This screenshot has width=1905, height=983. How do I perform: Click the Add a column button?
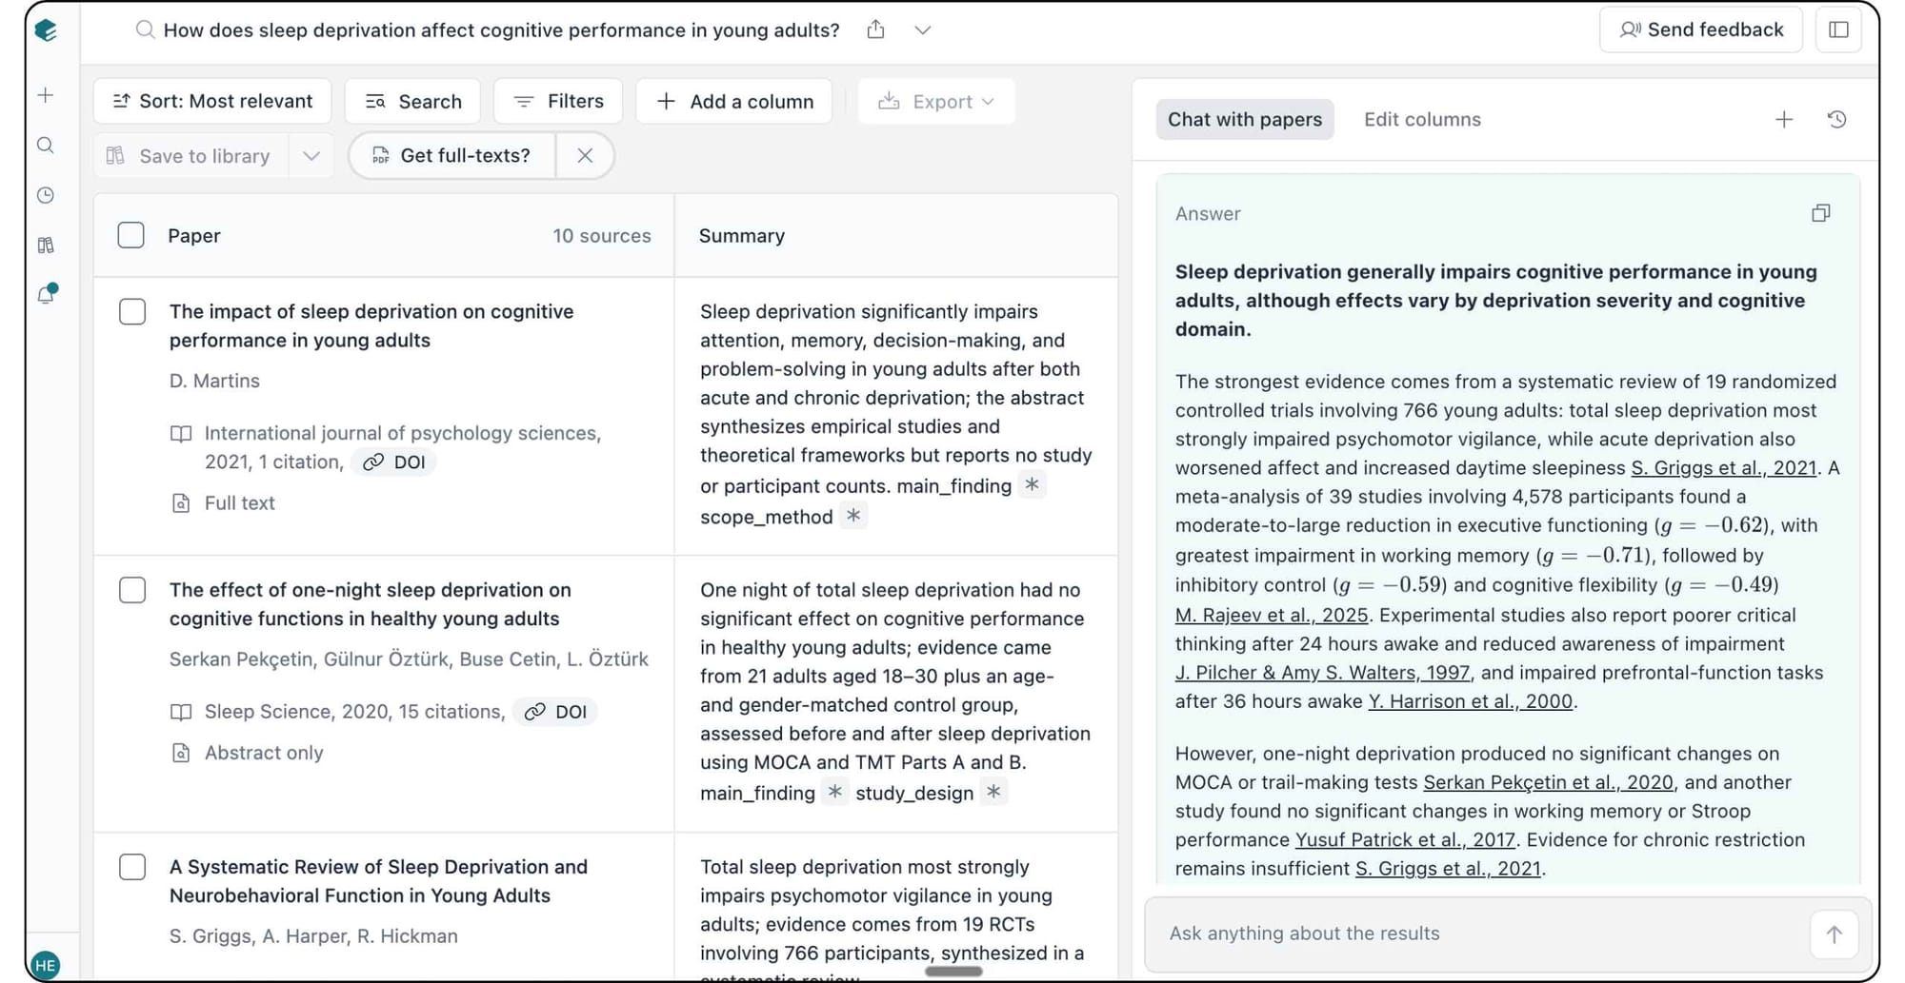click(734, 101)
